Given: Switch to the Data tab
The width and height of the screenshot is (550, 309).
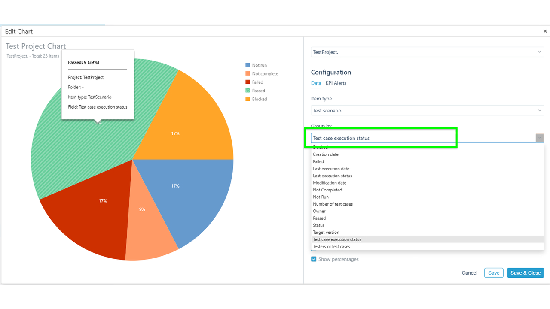Looking at the screenshot, I should pyautogui.click(x=316, y=83).
